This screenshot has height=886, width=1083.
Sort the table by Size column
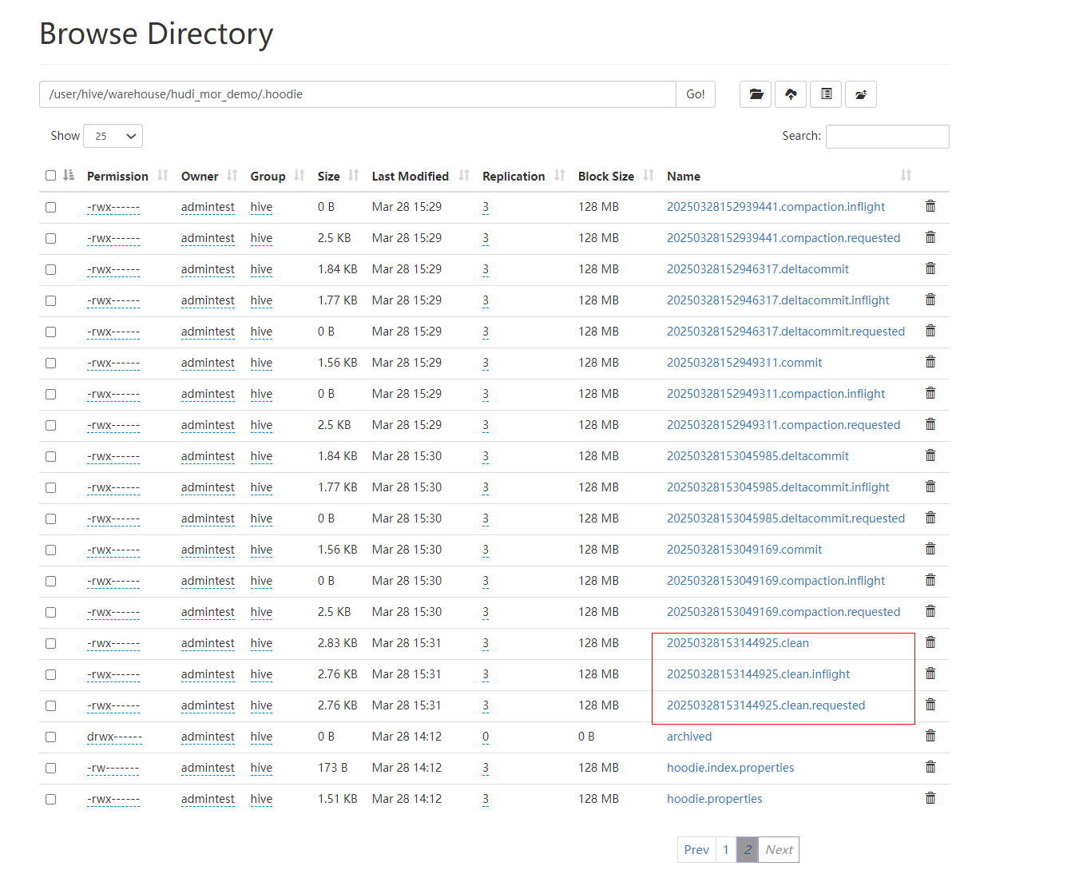[x=328, y=177]
